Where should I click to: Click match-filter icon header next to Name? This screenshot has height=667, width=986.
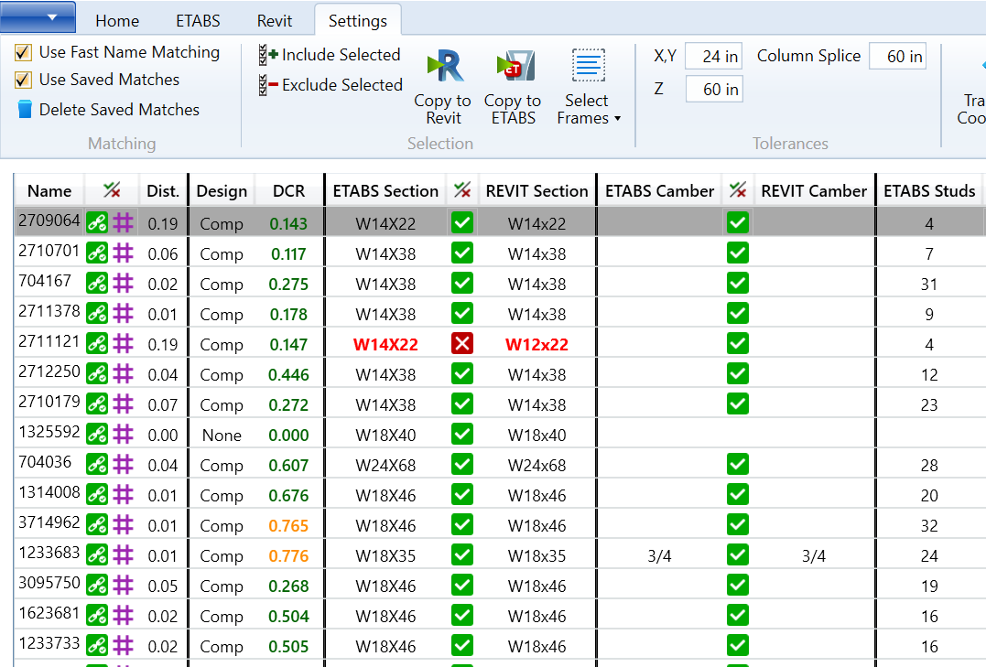(112, 190)
